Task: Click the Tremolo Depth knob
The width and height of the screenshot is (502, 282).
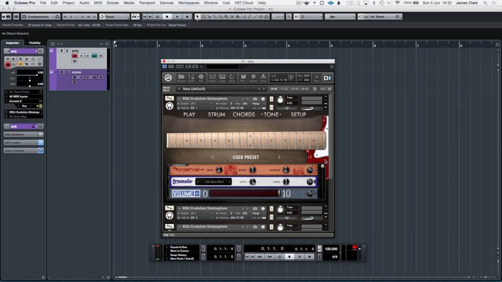Action: coord(253,182)
